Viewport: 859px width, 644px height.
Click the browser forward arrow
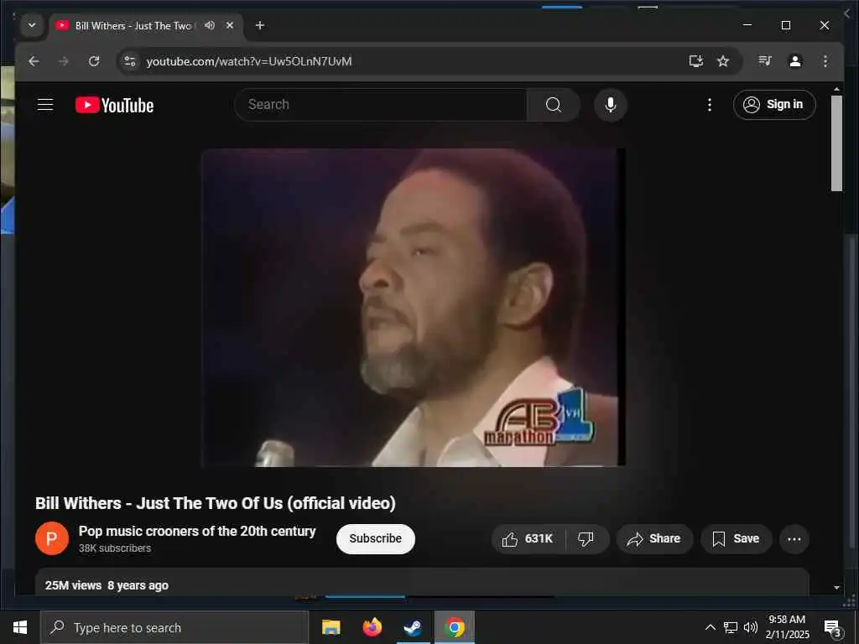(64, 61)
